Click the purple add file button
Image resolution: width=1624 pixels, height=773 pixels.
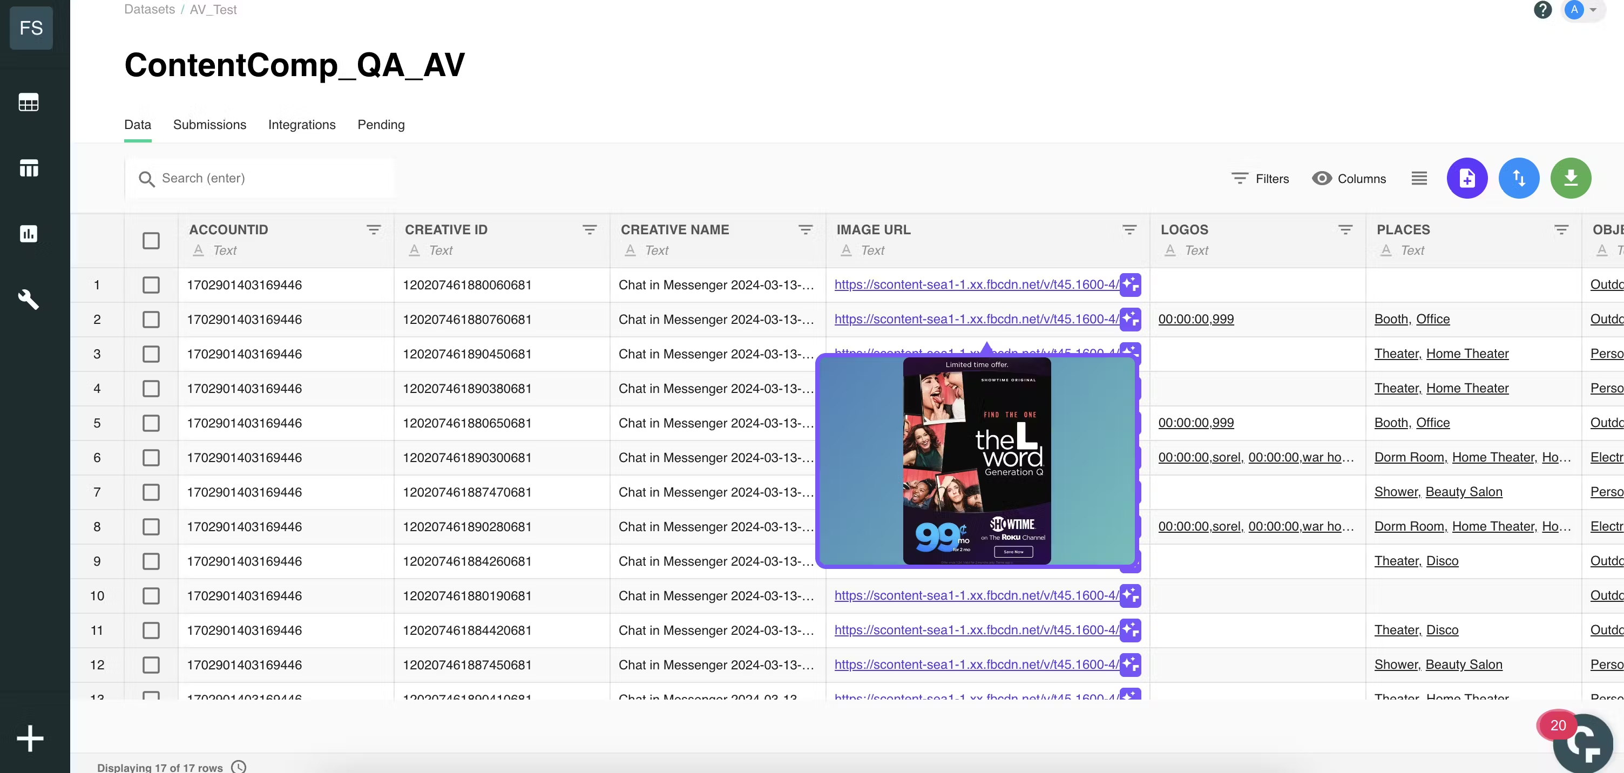pos(1466,179)
